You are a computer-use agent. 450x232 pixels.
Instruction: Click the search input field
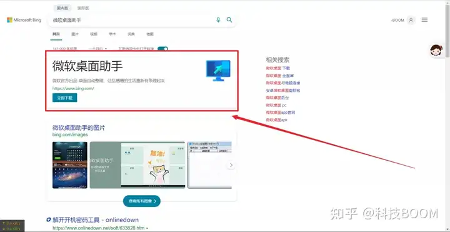click(132, 20)
